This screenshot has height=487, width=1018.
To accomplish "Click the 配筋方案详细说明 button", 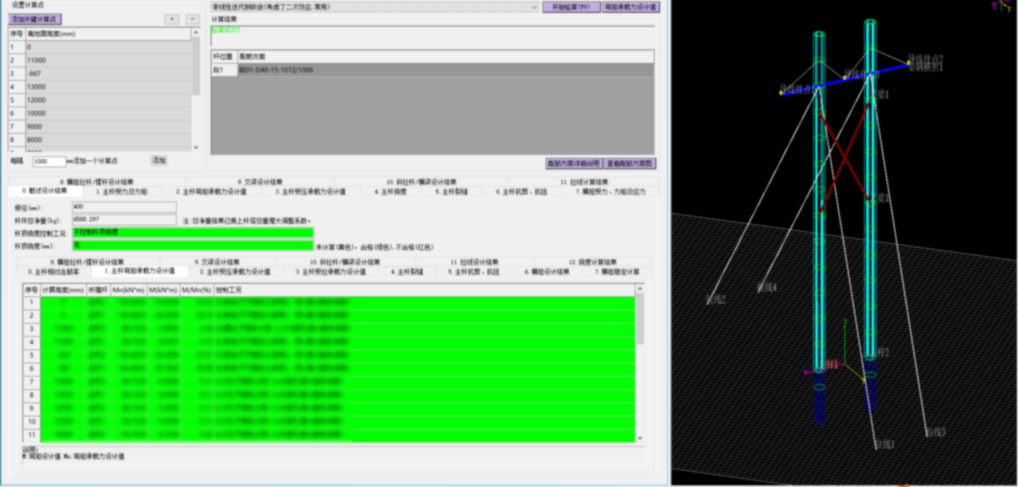I will pos(573,163).
